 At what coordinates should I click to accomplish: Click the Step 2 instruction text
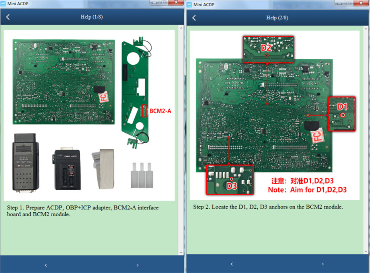point(268,207)
